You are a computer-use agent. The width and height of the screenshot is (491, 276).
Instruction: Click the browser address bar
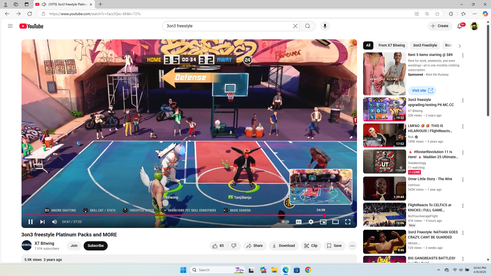coord(230,14)
